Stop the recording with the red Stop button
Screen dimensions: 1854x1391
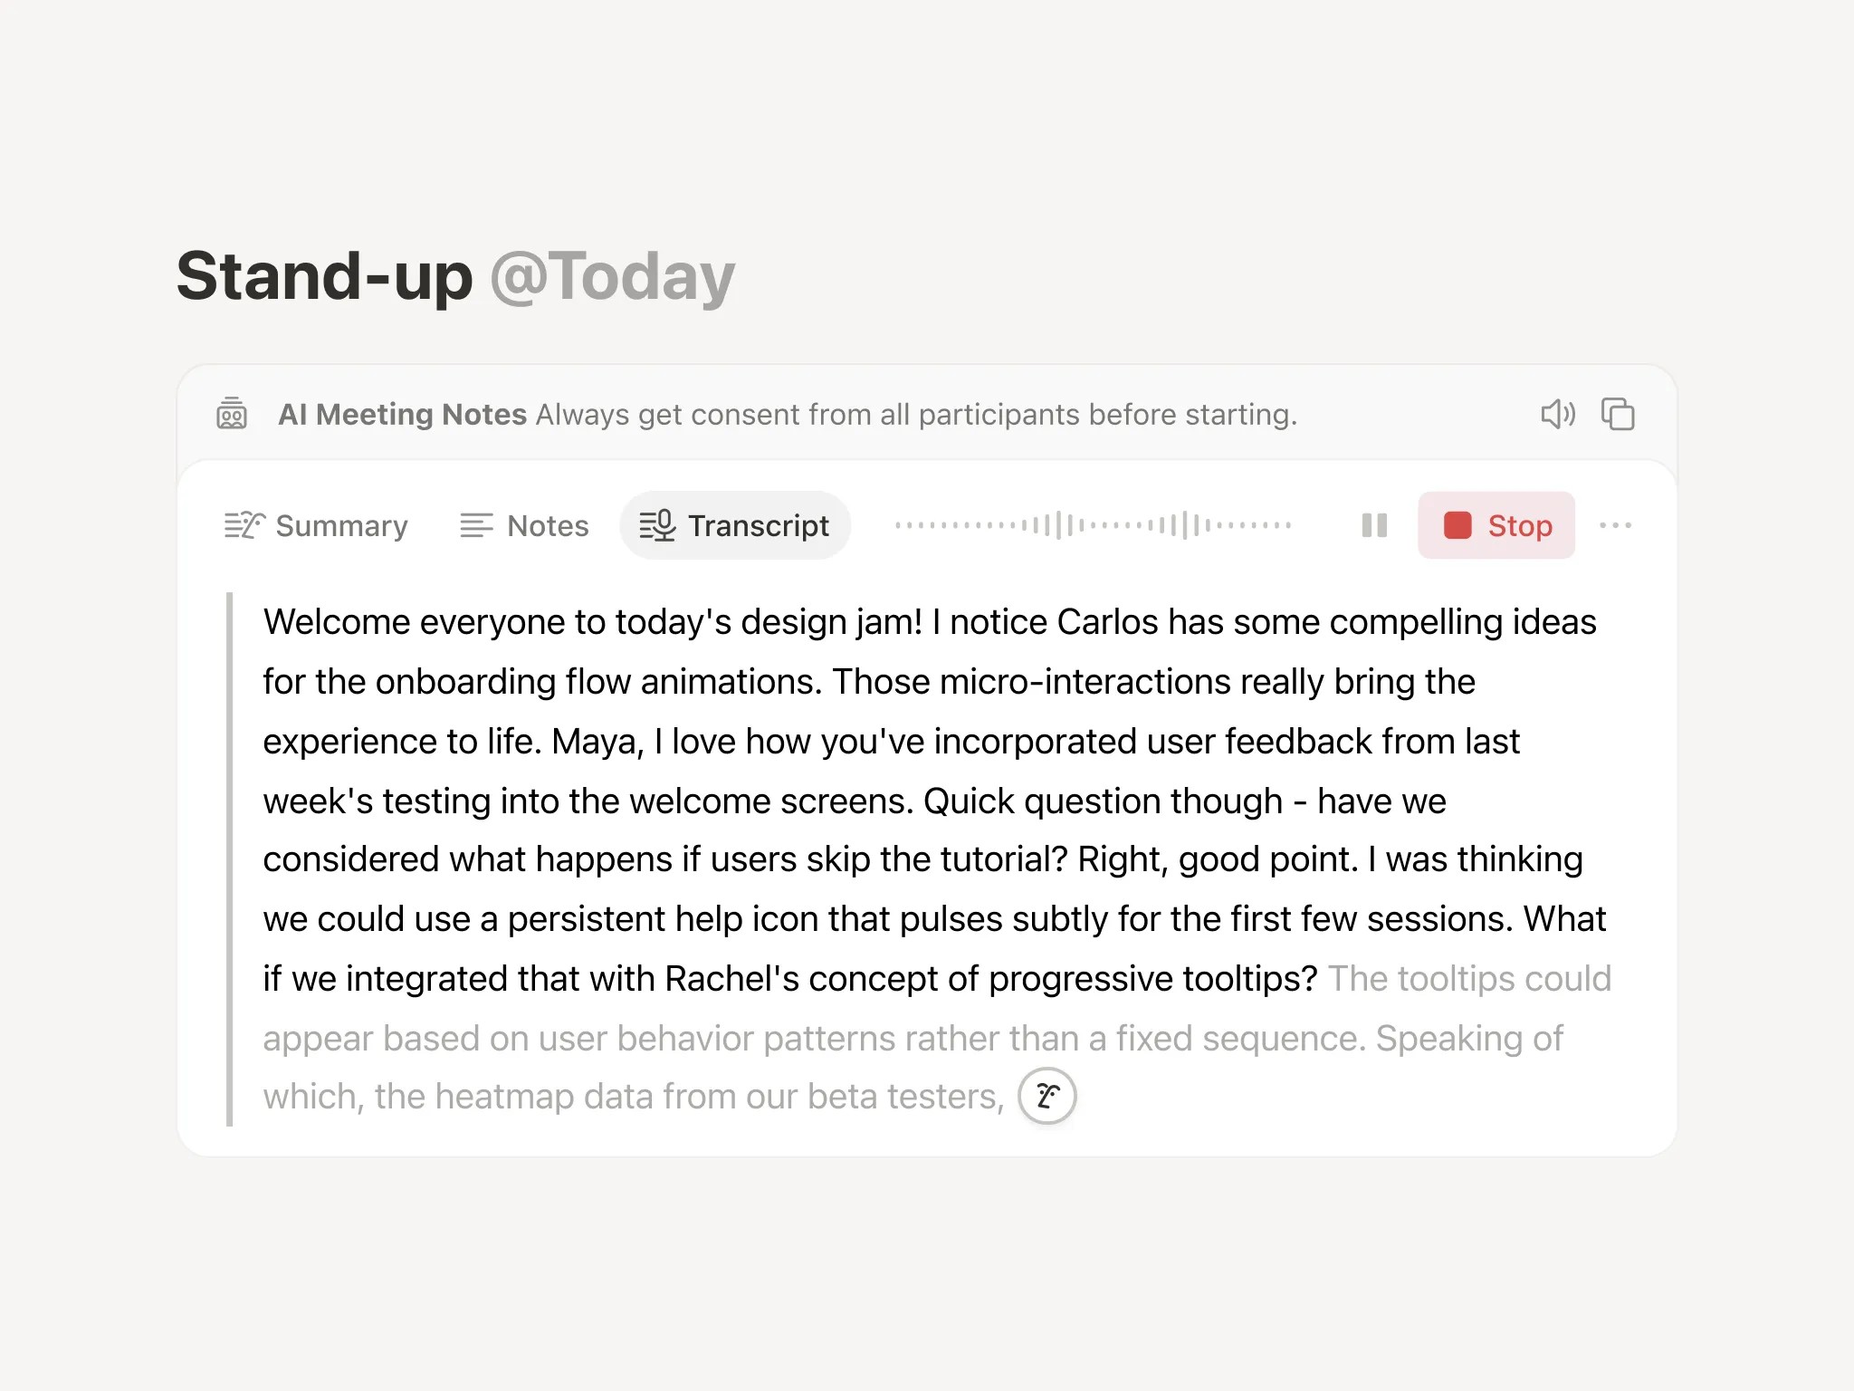click(1496, 525)
